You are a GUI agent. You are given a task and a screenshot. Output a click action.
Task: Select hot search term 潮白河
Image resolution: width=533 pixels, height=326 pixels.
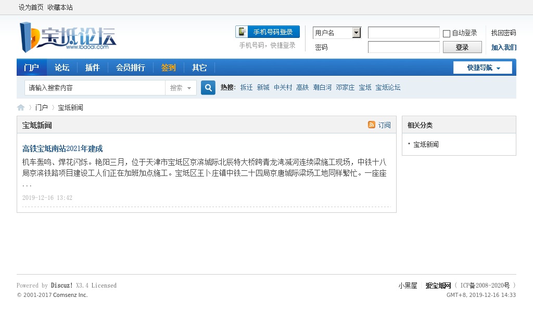point(322,87)
